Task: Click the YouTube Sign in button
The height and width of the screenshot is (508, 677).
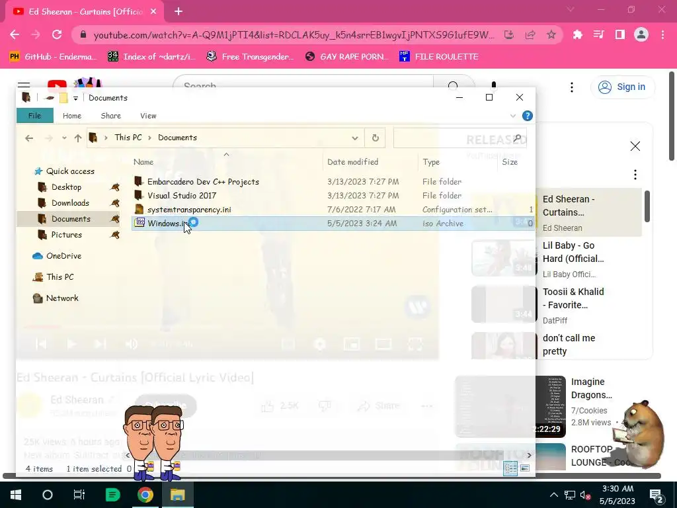Action: [x=622, y=87]
